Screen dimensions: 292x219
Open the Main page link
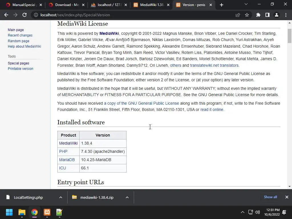(x=16, y=30)
